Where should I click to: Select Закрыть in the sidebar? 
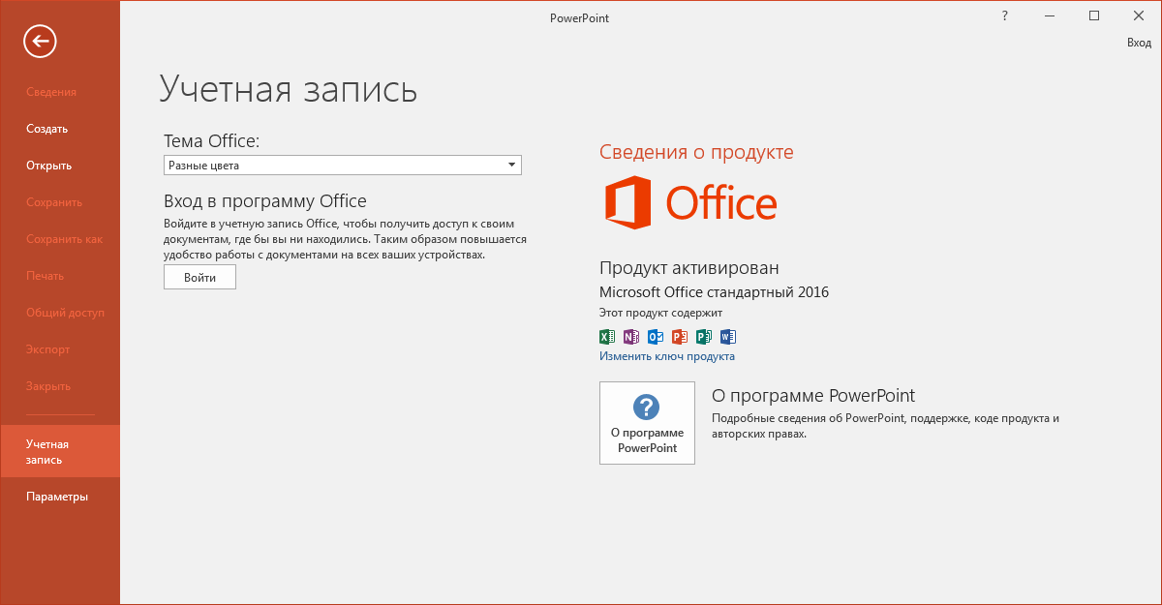(x=48, y=386)
